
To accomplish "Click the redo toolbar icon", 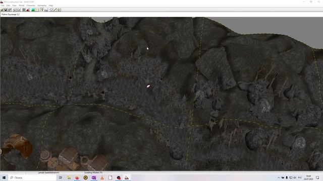I will point(19,10).
